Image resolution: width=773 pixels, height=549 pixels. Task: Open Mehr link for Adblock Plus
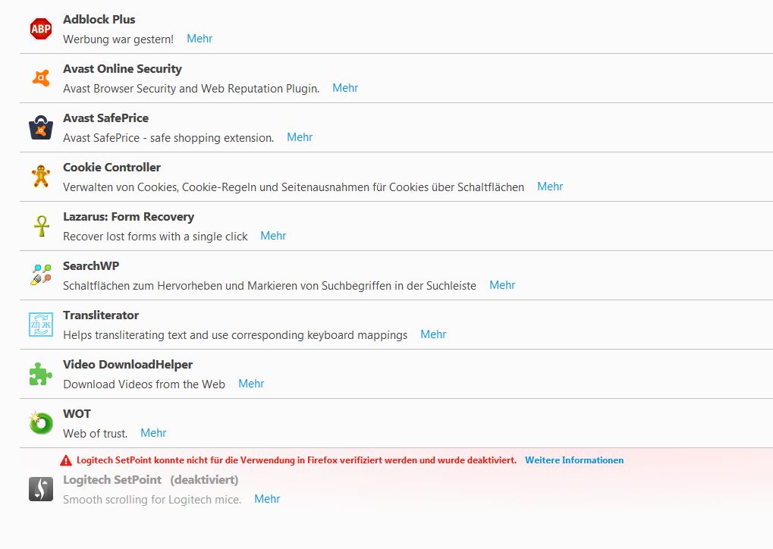coord(200,39)
